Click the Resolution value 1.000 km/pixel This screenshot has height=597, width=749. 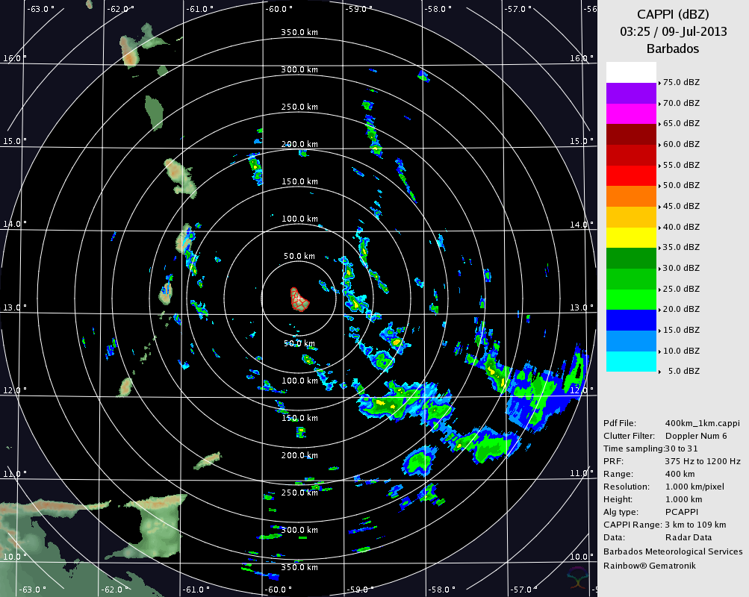695,487
